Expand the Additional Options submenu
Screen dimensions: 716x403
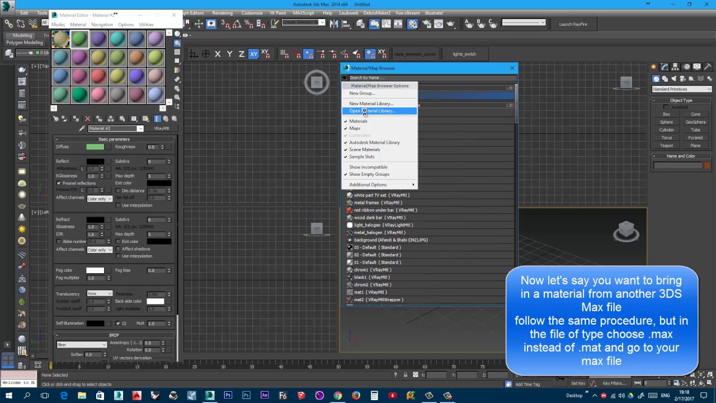379,185
